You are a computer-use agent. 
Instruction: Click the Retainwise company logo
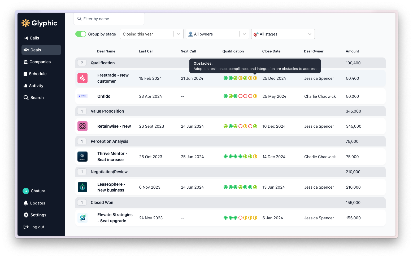(x=82, y=126)
